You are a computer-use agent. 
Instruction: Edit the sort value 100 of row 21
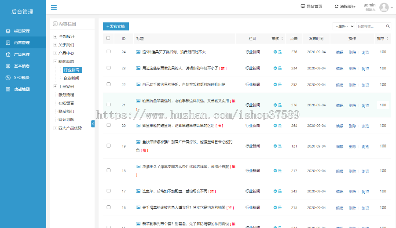click(x=383, y=105)
